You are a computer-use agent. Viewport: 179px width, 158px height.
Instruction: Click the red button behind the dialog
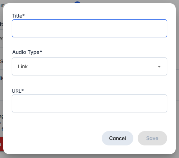pyautogui.click(x=1, y=144)
